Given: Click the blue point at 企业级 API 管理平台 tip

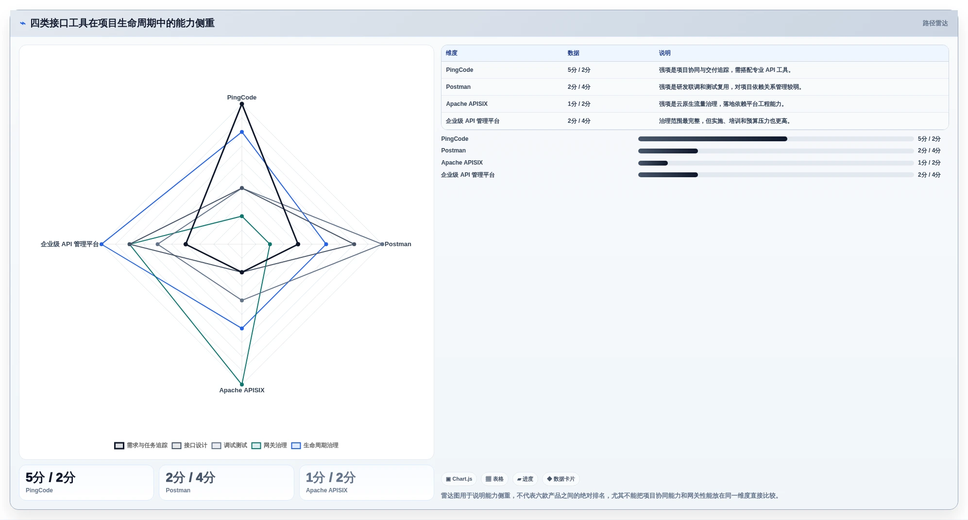Looking at the screenshot, I should (102, 244).
